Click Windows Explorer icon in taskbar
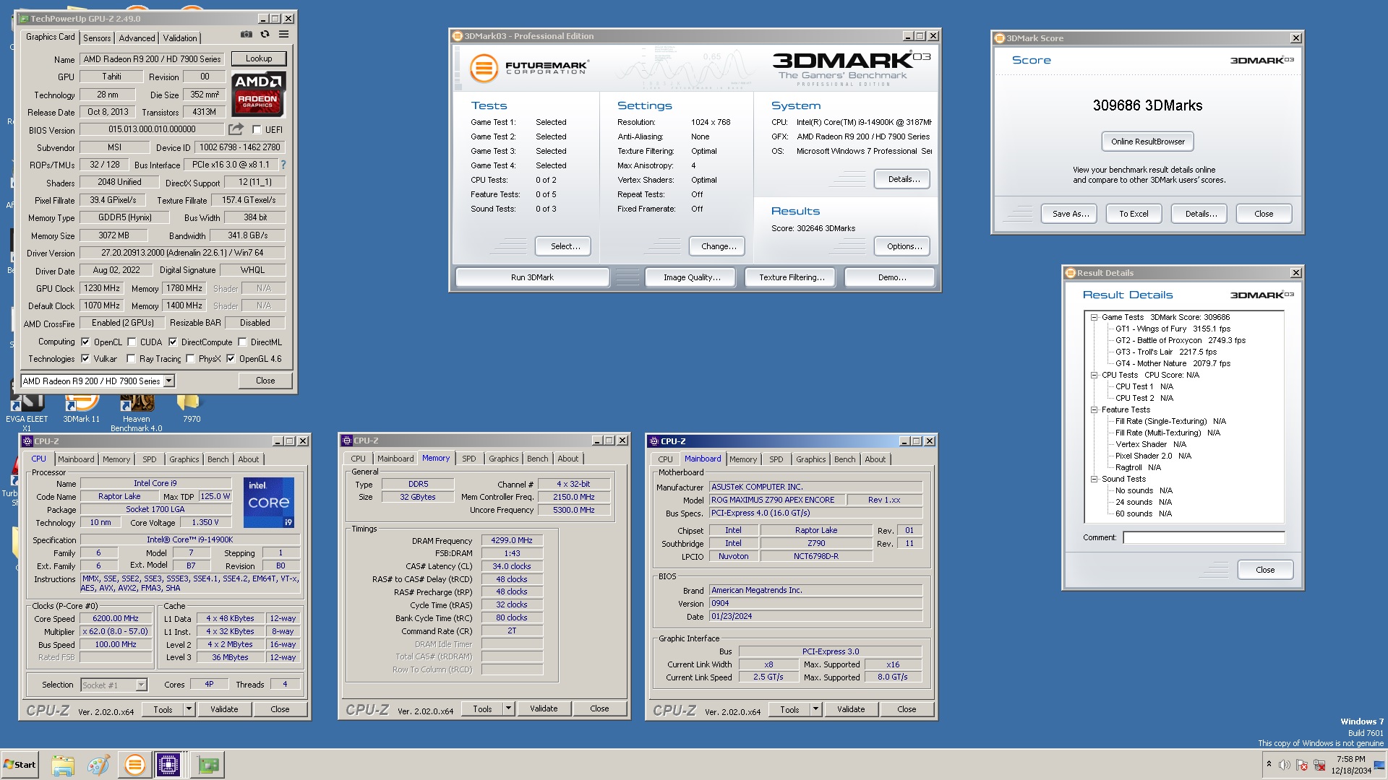This screenshot has width=1388, height=780. pyautogui.click(x=63, y=765)
